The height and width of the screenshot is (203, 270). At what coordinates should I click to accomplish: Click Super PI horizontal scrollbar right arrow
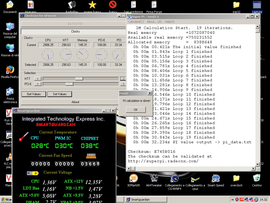[x=253, y=168]
